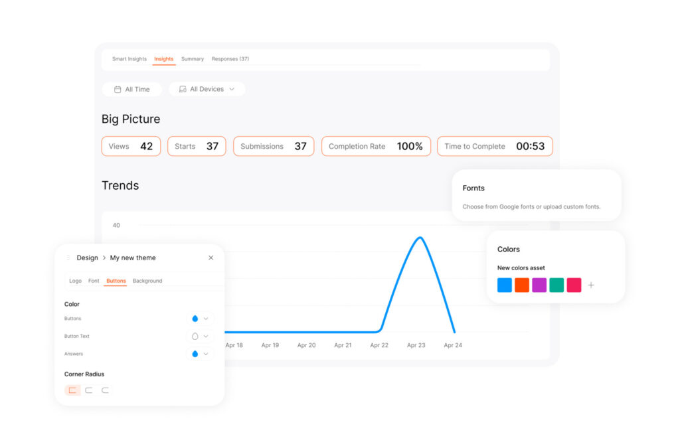This screenshot has width=680, height=448.
Task: Switch to the Smart Insights tab
Action: click(129, 58)
